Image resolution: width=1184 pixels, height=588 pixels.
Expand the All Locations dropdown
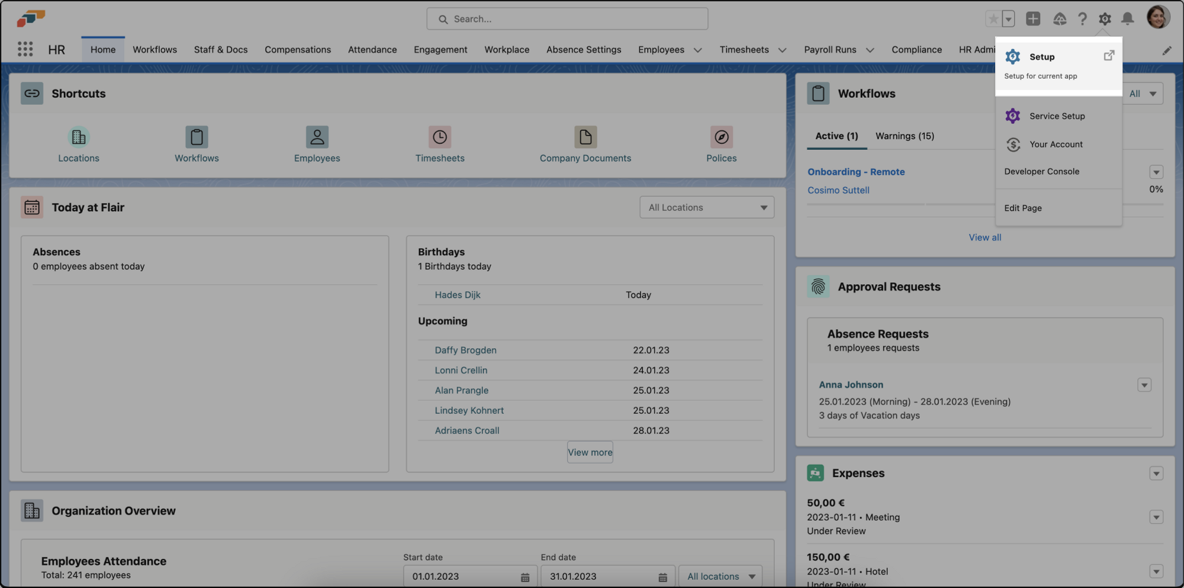click(x=706, y=207)
